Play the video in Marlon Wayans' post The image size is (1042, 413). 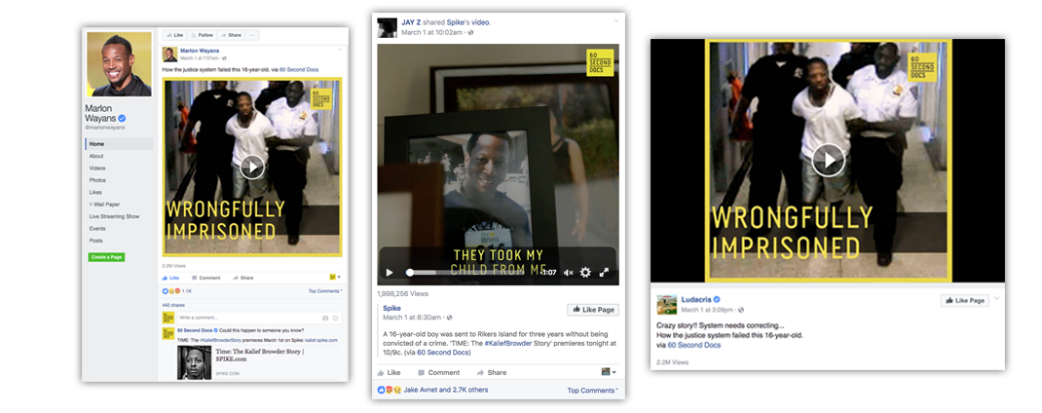click(252, 167)
